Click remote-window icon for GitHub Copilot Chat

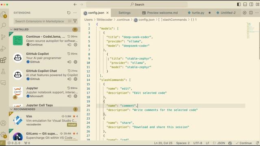(x=69, y=79)
